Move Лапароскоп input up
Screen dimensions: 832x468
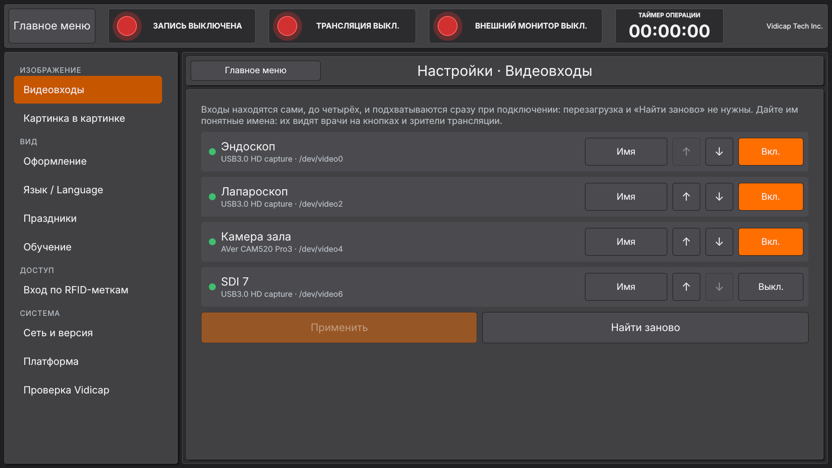point(686,197)
